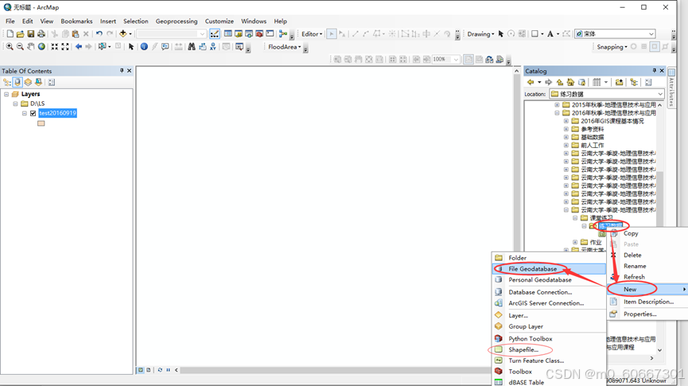Expand the 参考资料 folder node
Image resolution: width=688 pixels, height=386 pixels.
click(x=566, y=129)
